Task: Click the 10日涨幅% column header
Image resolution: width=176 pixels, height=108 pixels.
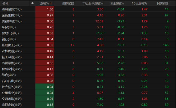Action: [140, 3]
